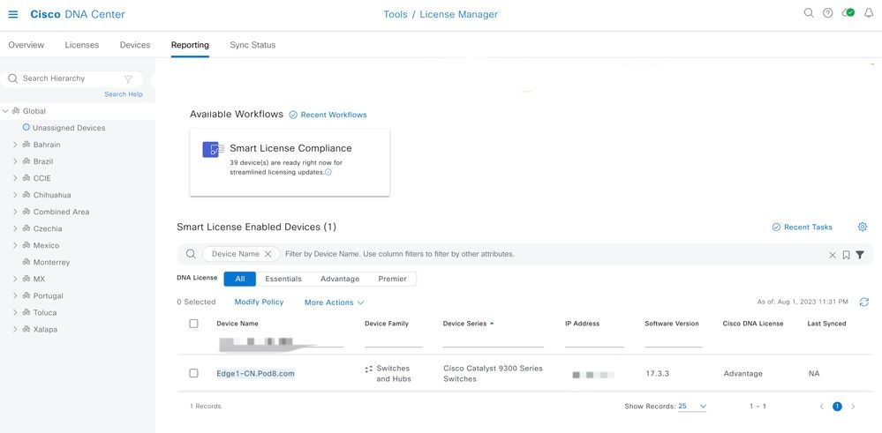The image size is (882, 433).
Task: Go to previous page arrow
Action: tap(821, 406)
